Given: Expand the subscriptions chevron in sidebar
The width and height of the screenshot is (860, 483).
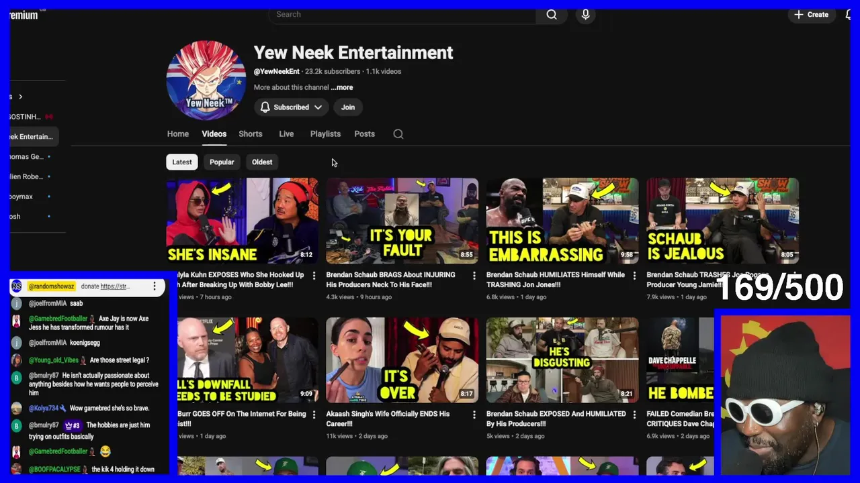Looking at the screenshot, I should (x=20, y=97).
